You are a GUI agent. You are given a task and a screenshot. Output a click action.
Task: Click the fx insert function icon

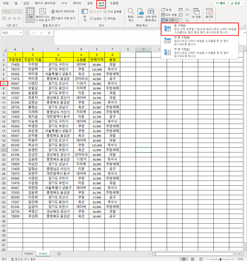coord(49,33)
